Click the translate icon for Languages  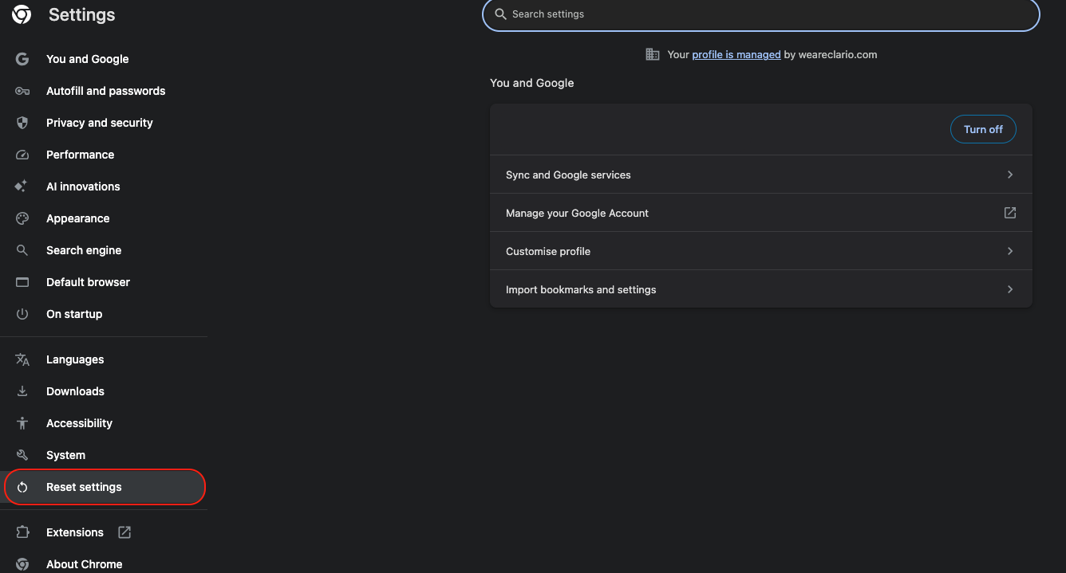tap(22, 359)
